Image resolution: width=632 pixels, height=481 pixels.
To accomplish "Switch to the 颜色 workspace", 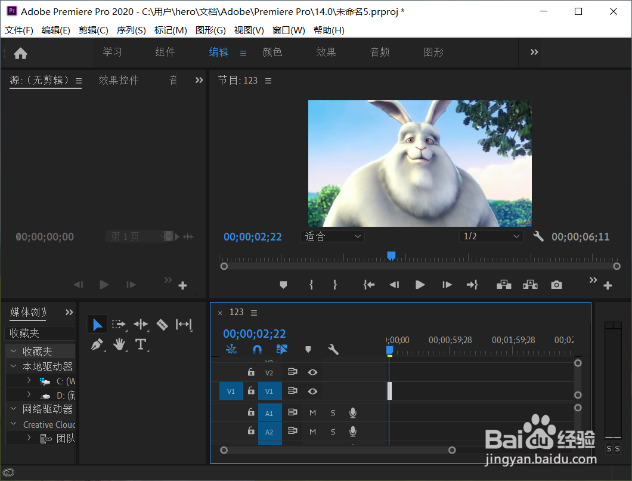I will point(272,52).
